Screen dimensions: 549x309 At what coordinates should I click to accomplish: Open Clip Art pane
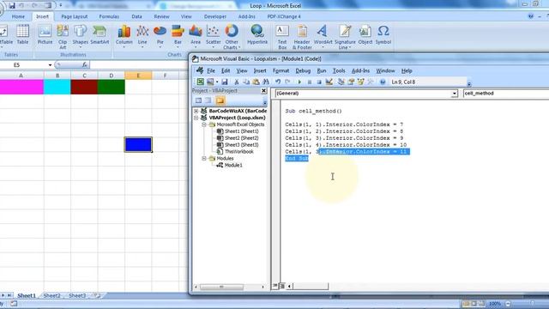tap(63, 37)
